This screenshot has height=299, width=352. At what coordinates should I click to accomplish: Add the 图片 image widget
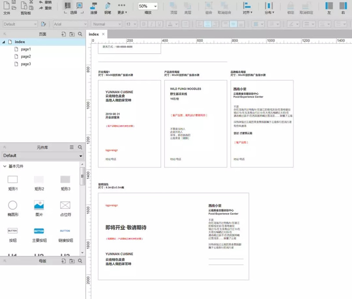tap(39, 205)
